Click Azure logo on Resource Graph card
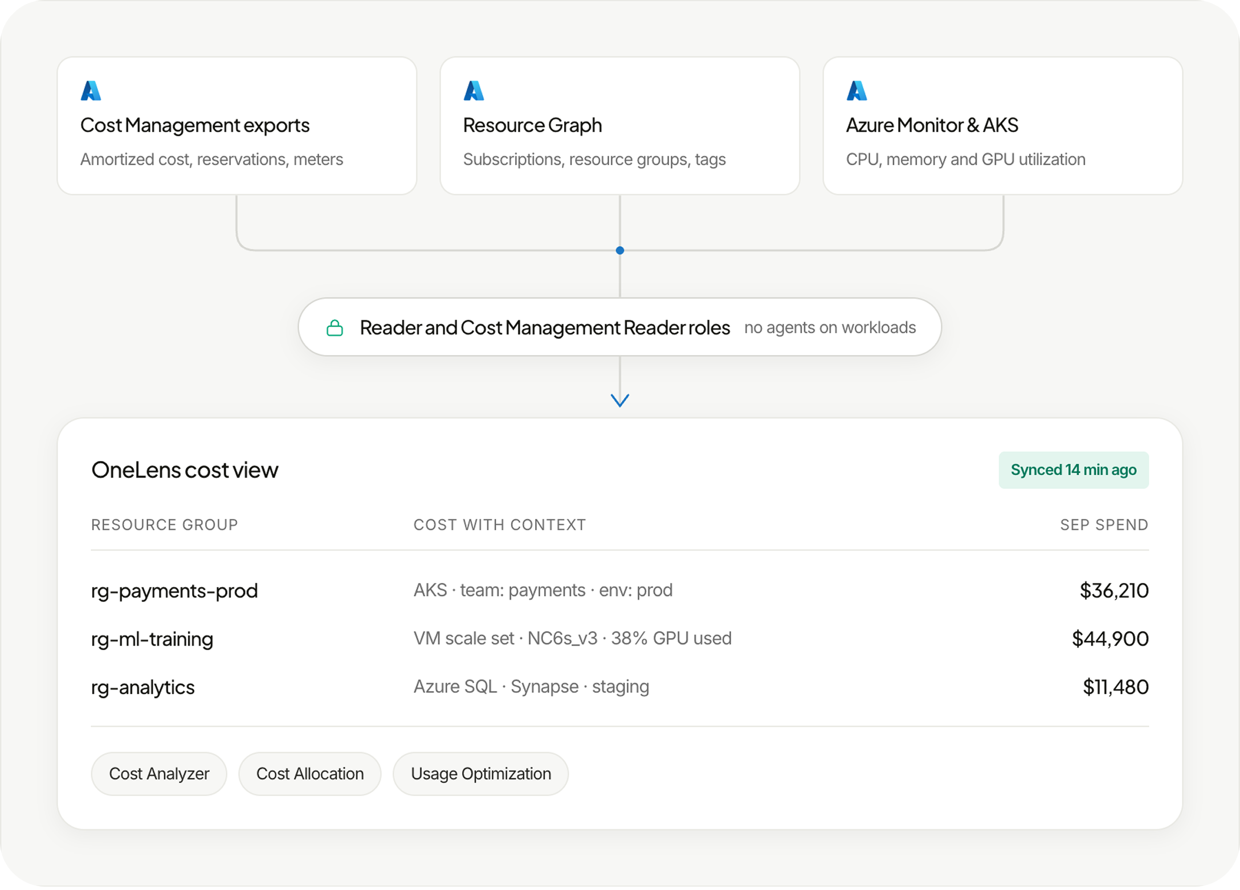The height and width of the screenshot is (890, 1240). click(474, 91)
